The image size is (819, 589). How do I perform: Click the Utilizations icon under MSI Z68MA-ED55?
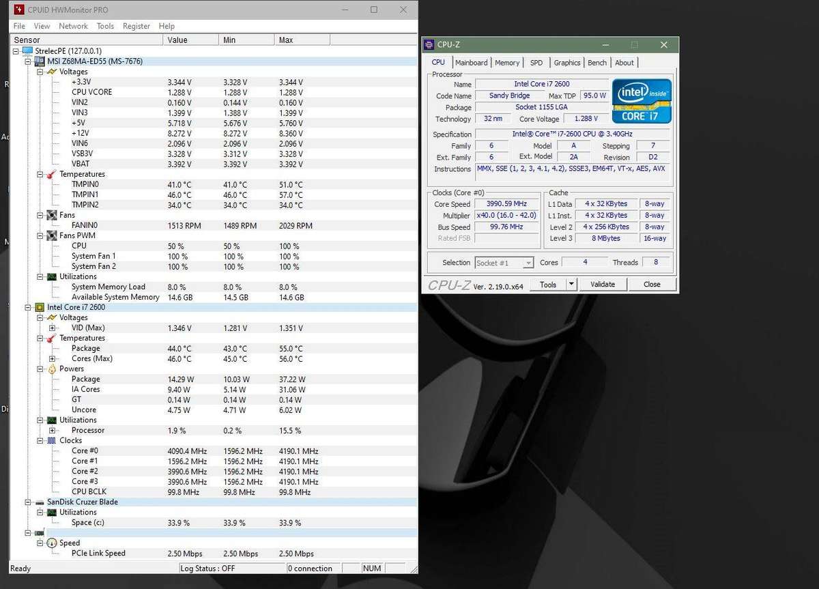point(52,276)
